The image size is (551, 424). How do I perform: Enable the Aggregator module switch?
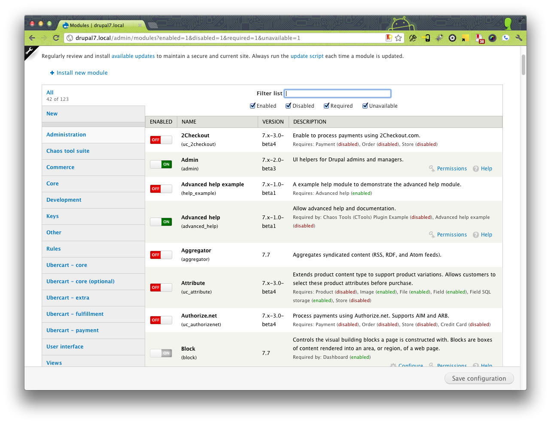(x=161, y=255)
